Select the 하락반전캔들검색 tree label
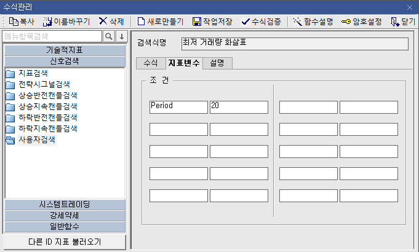The width and height of the screenshot is (419, 252). point(48,117)
